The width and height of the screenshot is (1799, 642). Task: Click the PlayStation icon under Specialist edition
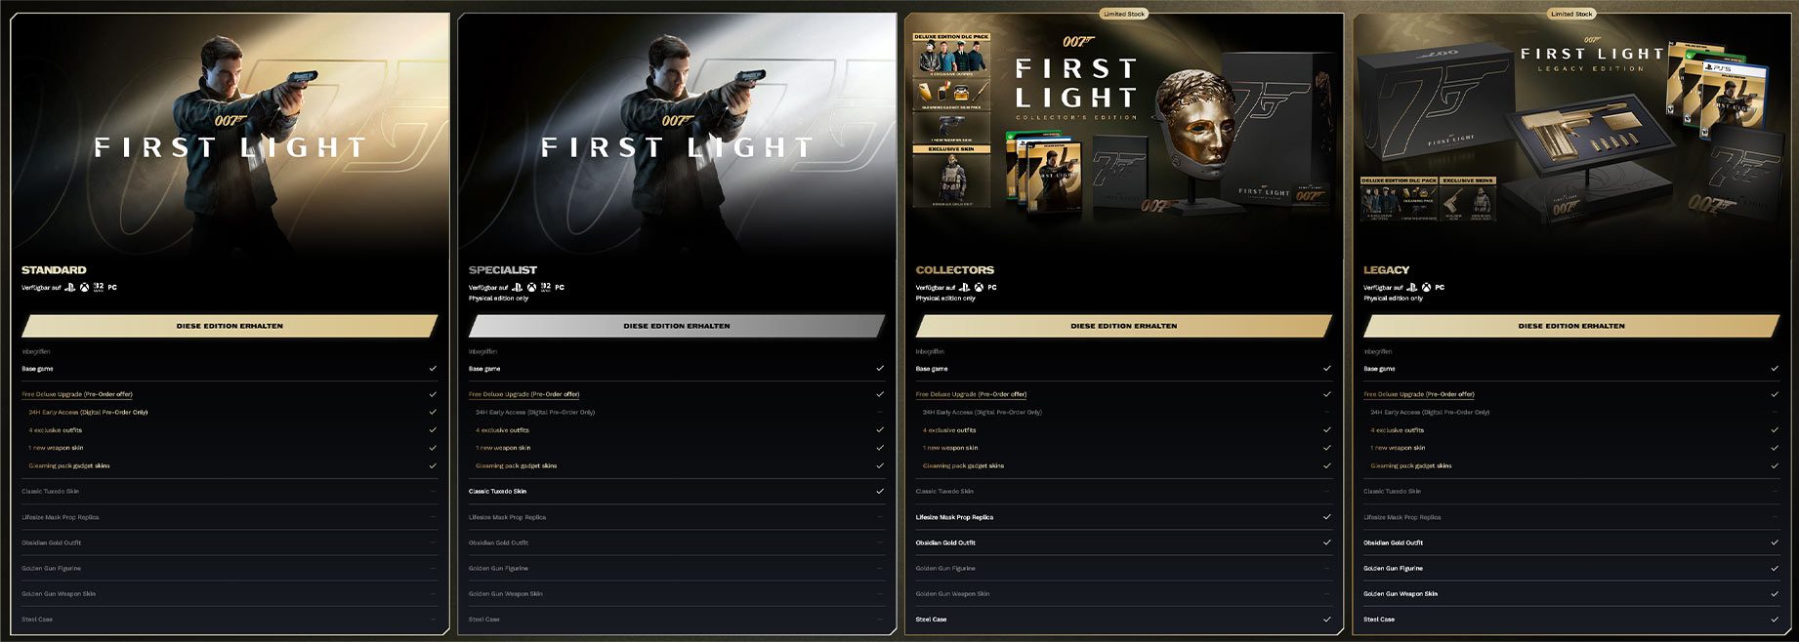(517, 288)
